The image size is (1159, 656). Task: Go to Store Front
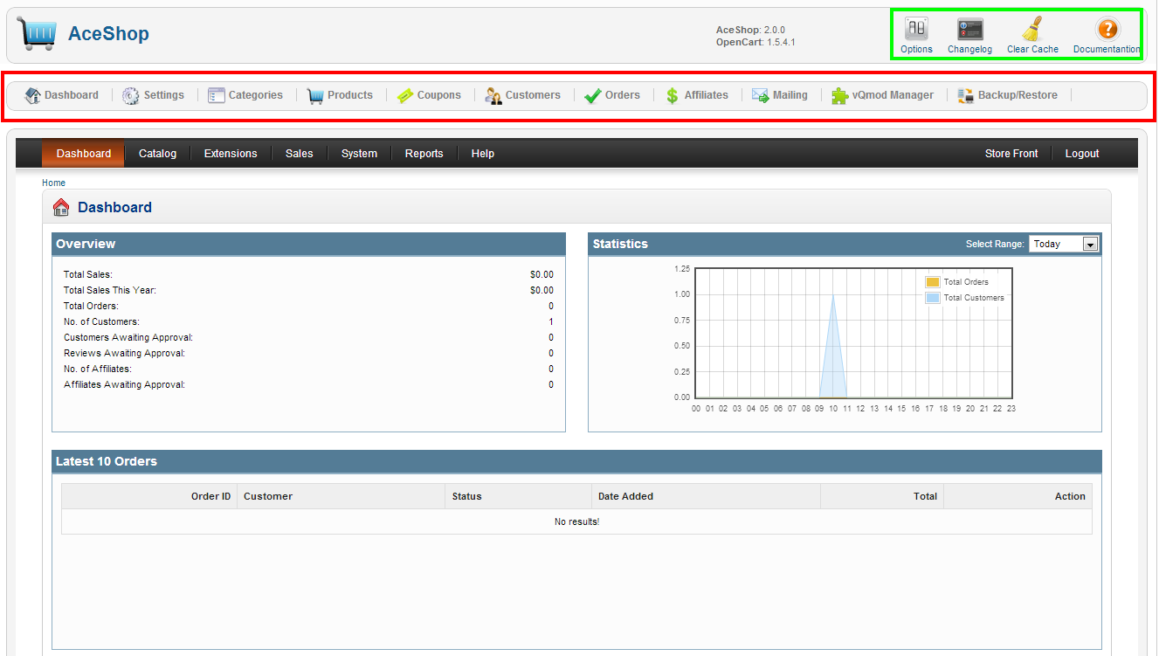pos(1011,154)
